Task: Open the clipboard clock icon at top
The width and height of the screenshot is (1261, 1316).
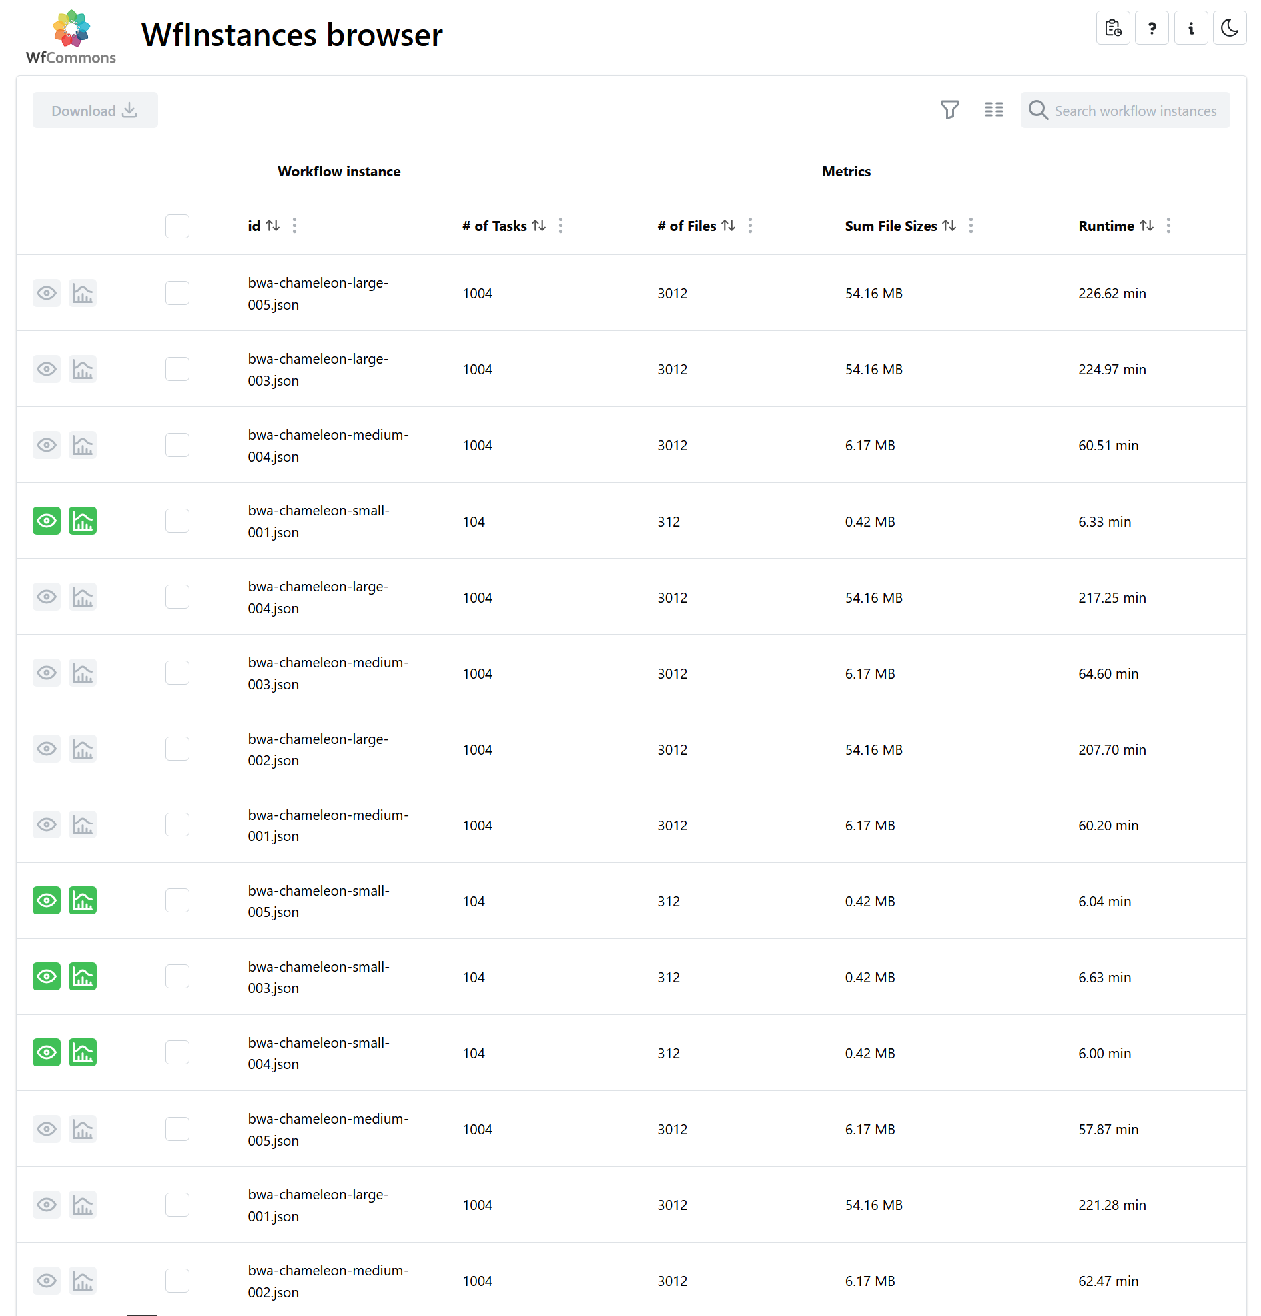Action: pyautogui.click(x=1112, y=28)
